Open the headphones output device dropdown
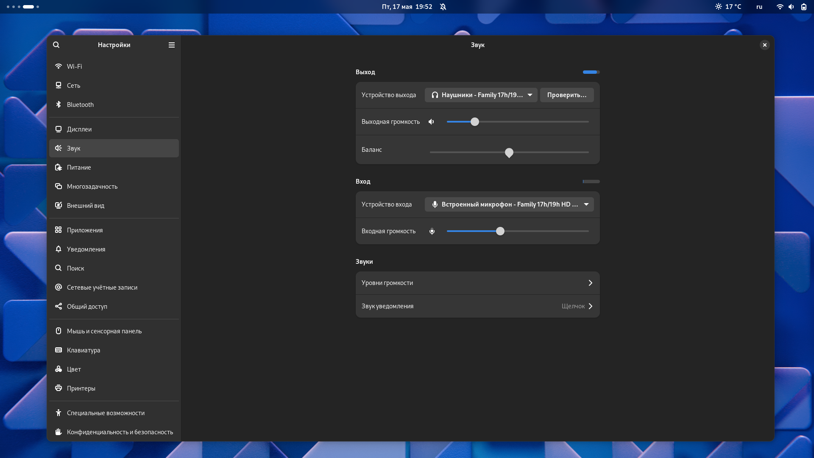Viewport: 814px width, 458px height. pyautogui.click(x=481, y=95)
